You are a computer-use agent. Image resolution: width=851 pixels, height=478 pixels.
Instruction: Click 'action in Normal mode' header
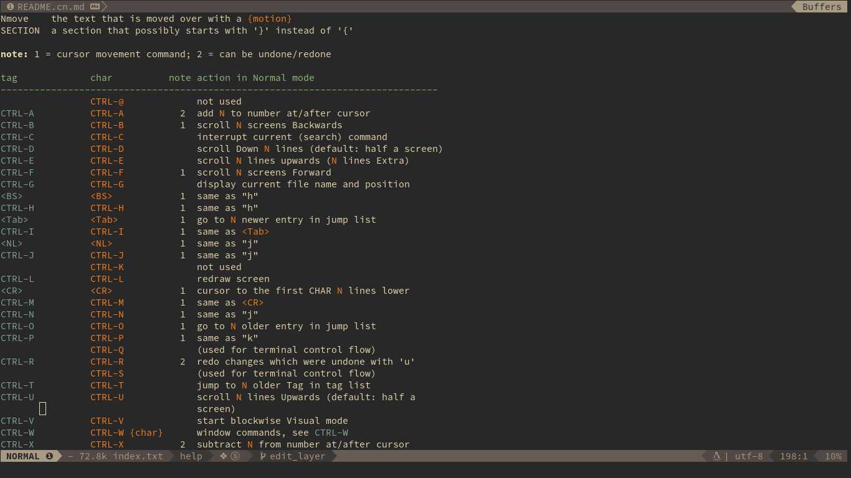point(255,78)
